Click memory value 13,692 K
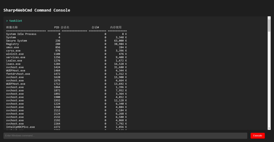The image size is (274, 142). pyautogui.click(x=121, y=84)
